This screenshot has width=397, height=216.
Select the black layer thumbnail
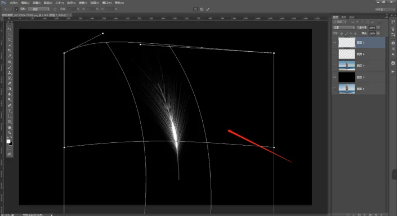pos(347,77)
